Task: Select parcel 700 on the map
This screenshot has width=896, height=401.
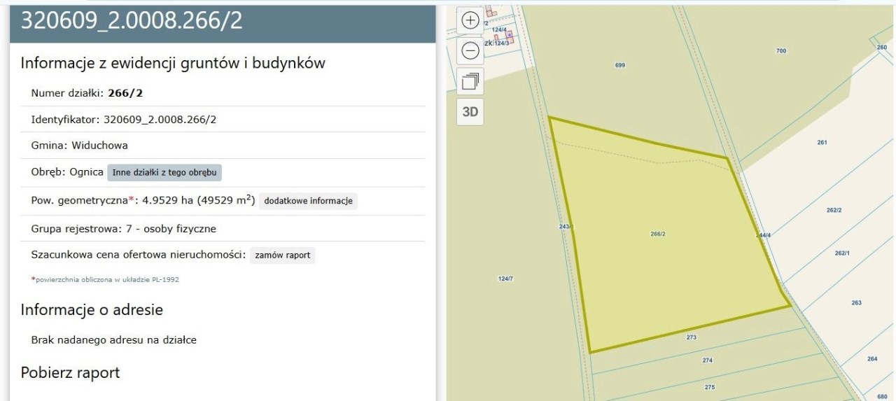Action: pyautogui.click(x=781, y=51)
